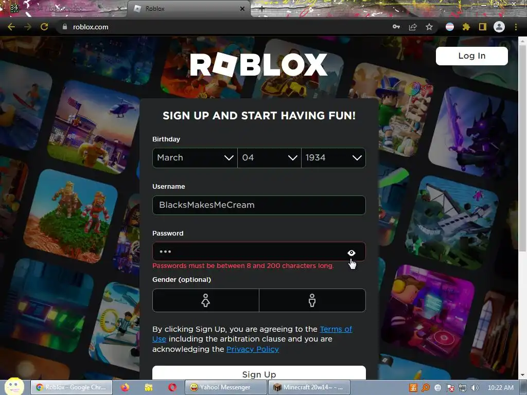This screenshot has width=527, height=395.
Task: Open the folder icon in the taskbar
Action: point(148,387)
